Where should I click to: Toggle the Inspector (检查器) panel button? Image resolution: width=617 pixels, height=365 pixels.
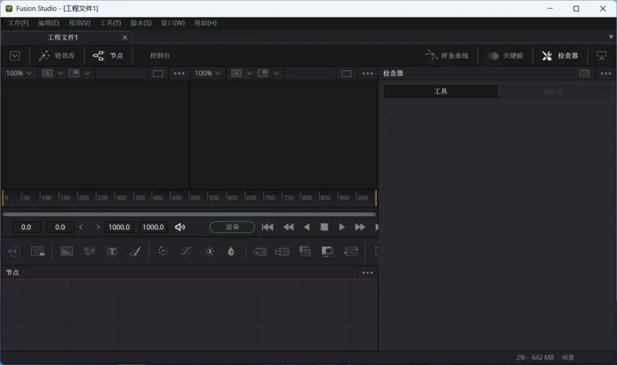point(560,56)
